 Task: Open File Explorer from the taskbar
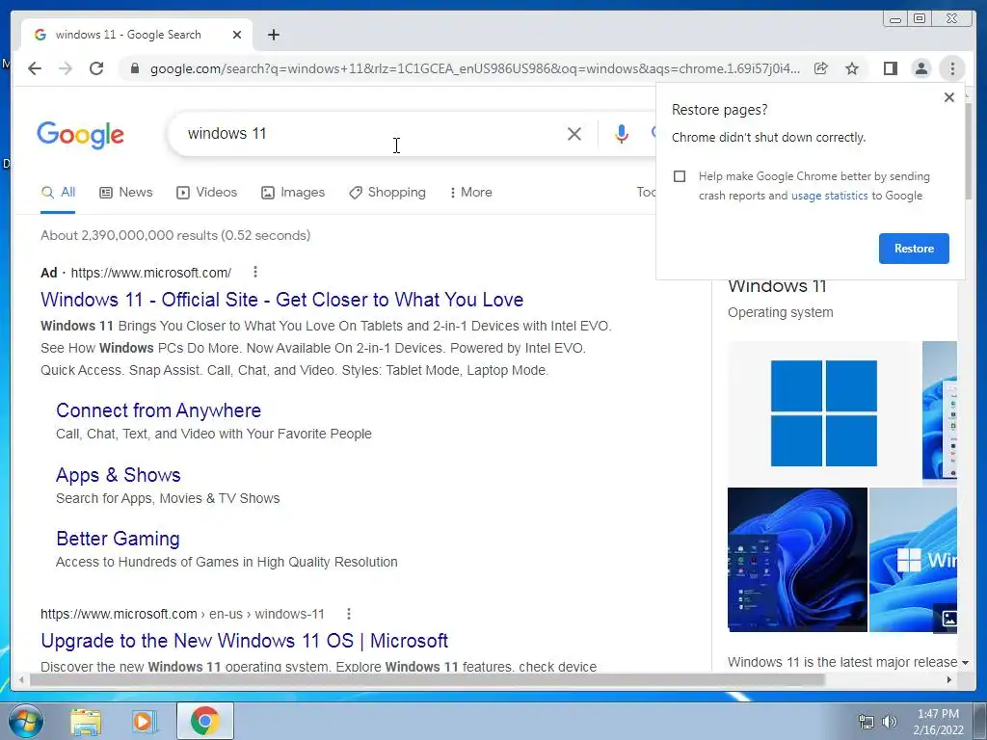(x=86, y=722)
